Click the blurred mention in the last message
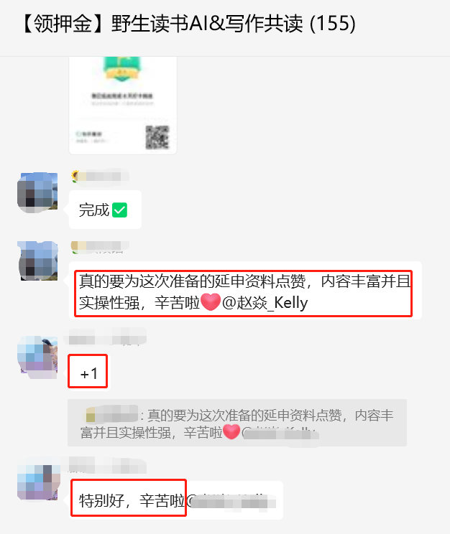This screenshot has height=534, width=450. coord(231,502)
